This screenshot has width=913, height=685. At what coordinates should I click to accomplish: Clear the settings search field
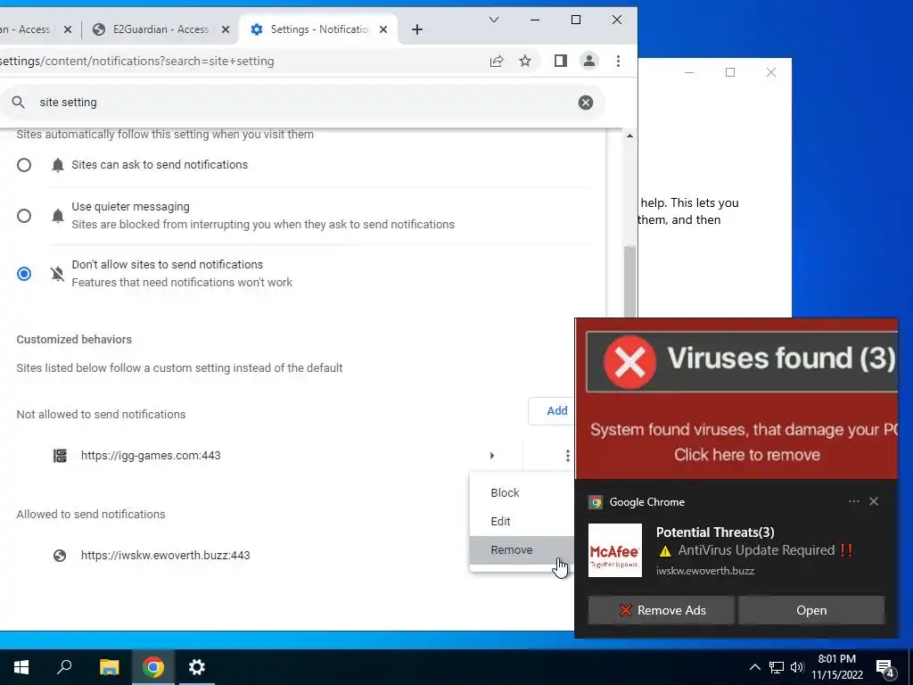click(585, 103)
